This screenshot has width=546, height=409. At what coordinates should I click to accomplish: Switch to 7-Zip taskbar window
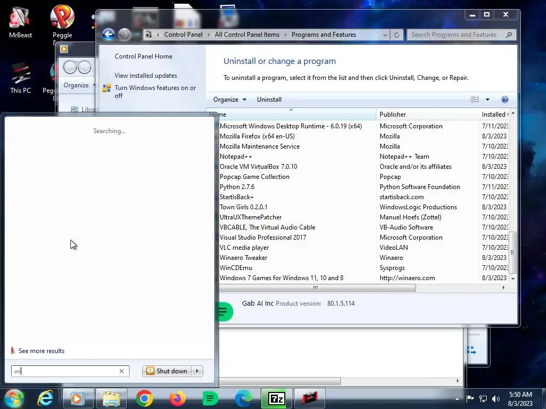point(276,398)
